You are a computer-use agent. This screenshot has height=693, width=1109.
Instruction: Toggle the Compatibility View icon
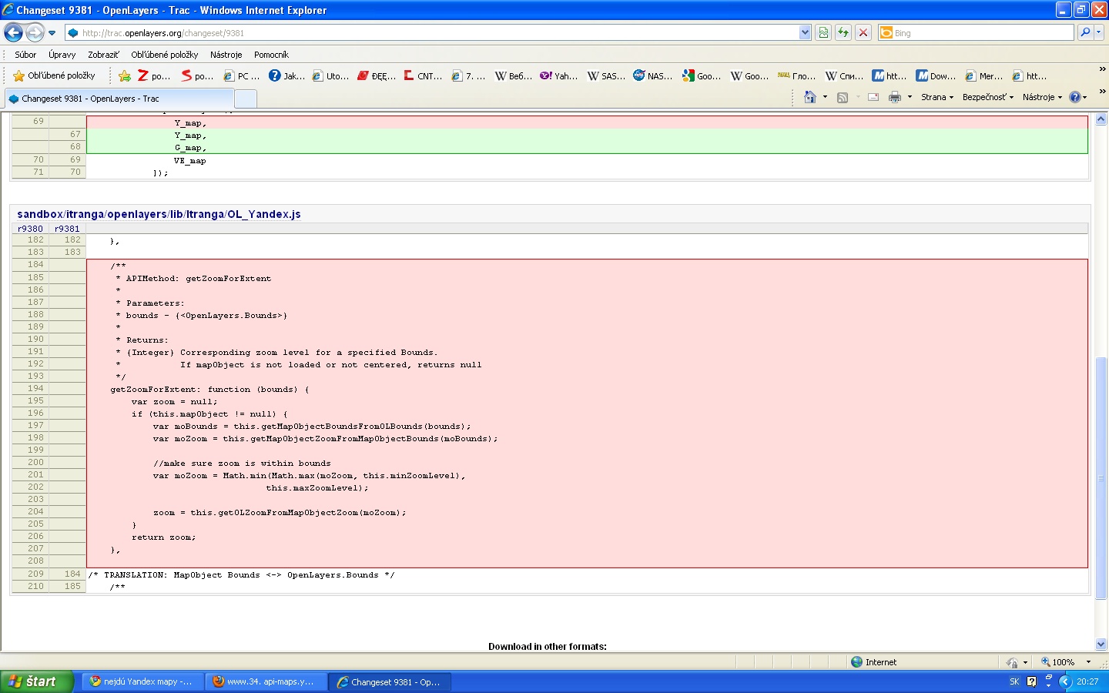pos(823,32)
